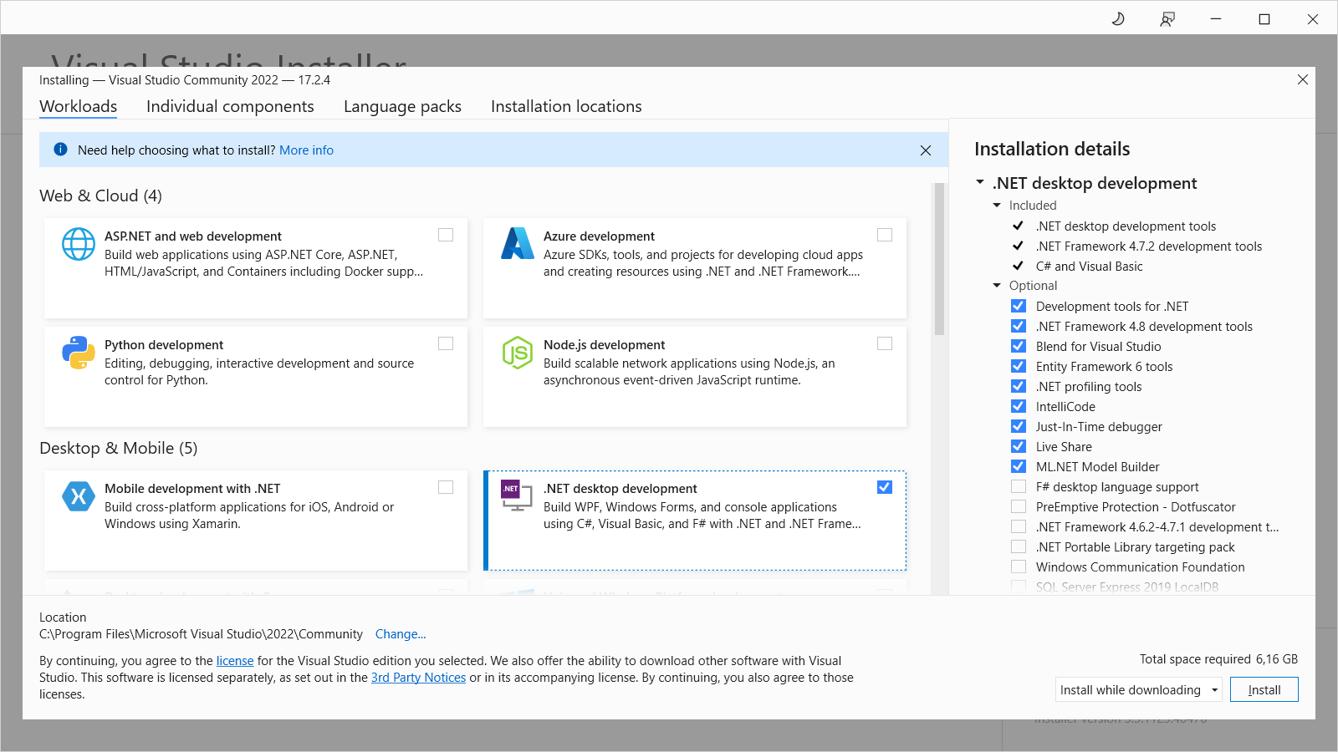The width and height of the screenshot is (1338, 752).
Task: Uncheck .NET profiling tools option
Action: tap(1019, 386)
